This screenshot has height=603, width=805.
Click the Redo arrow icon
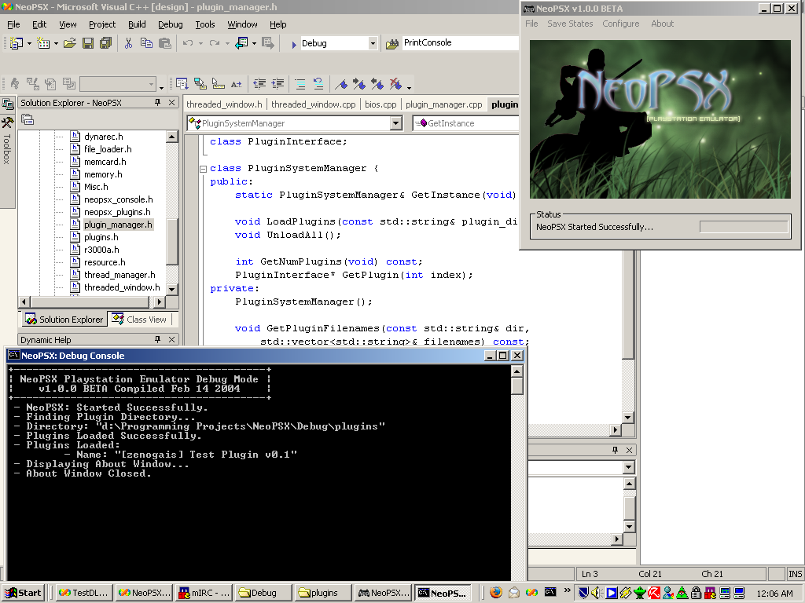point(215,44)
